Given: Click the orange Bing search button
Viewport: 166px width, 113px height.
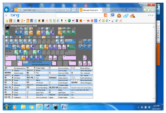Looking at the screenshot, I should point(106,15).
